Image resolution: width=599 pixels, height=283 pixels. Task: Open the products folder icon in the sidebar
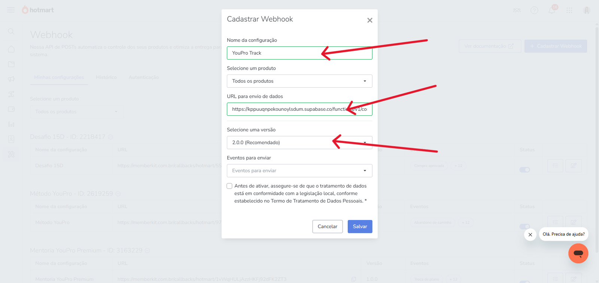[11, 64]
